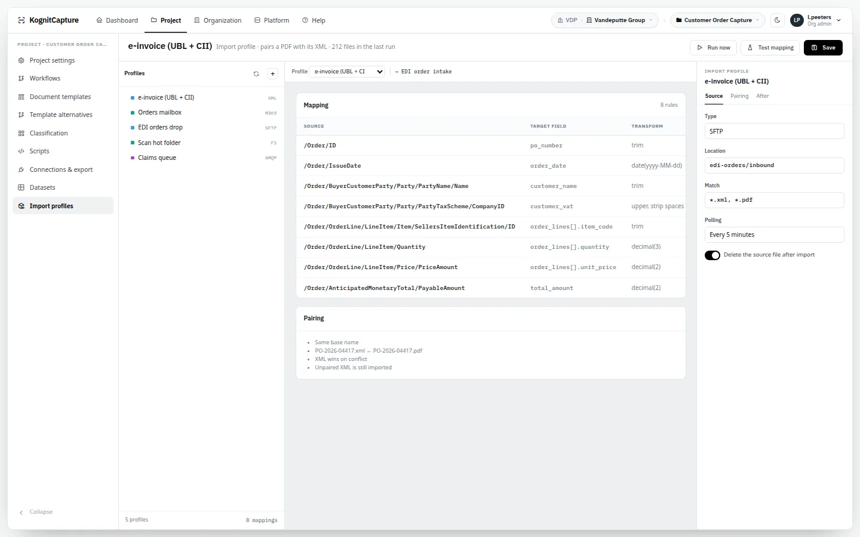Open Document templates in sidebar
The width and height of the screenshot is (860, 537).
(63, 97)
